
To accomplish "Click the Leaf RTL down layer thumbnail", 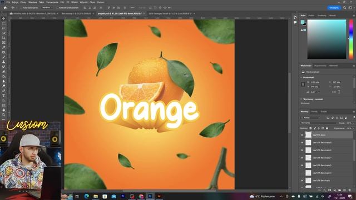I will click(308, 135).
